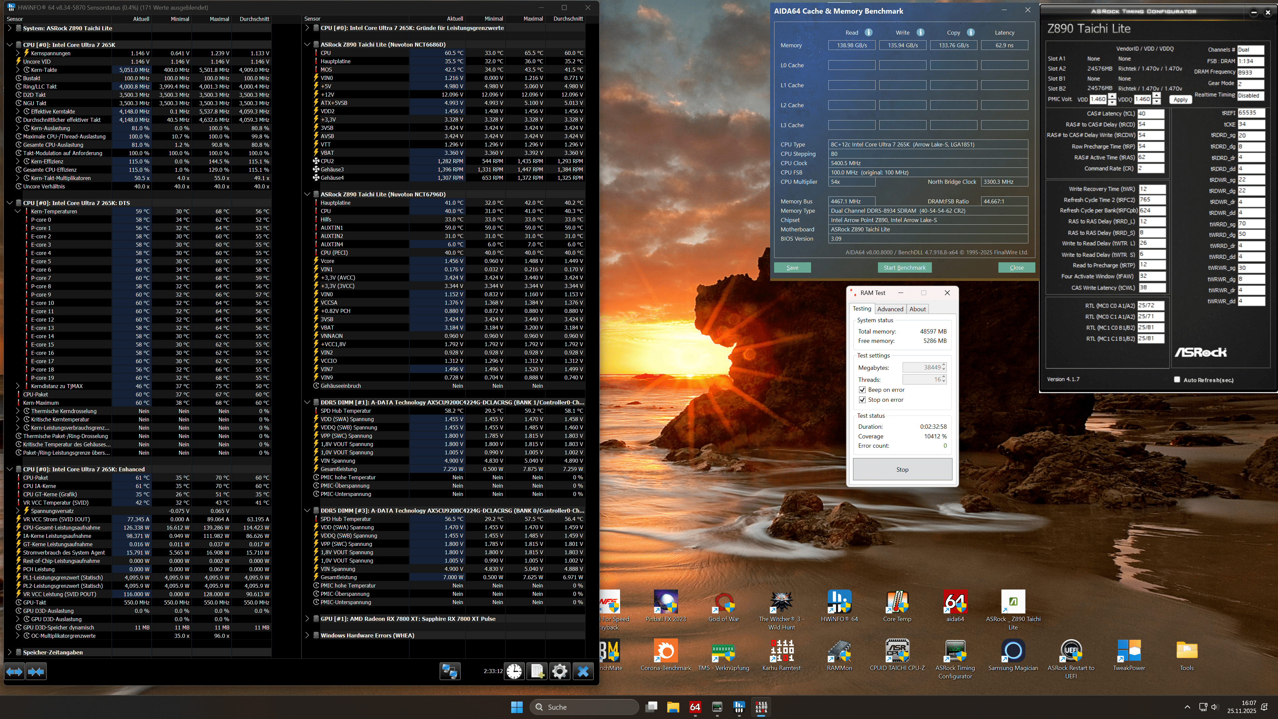Open the About tab in RAM Test
This screenshot has height=719, width=1278.
[x=917, y=309]
